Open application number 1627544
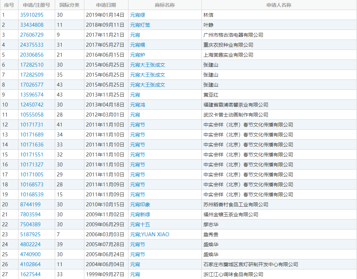 point(30,274)
